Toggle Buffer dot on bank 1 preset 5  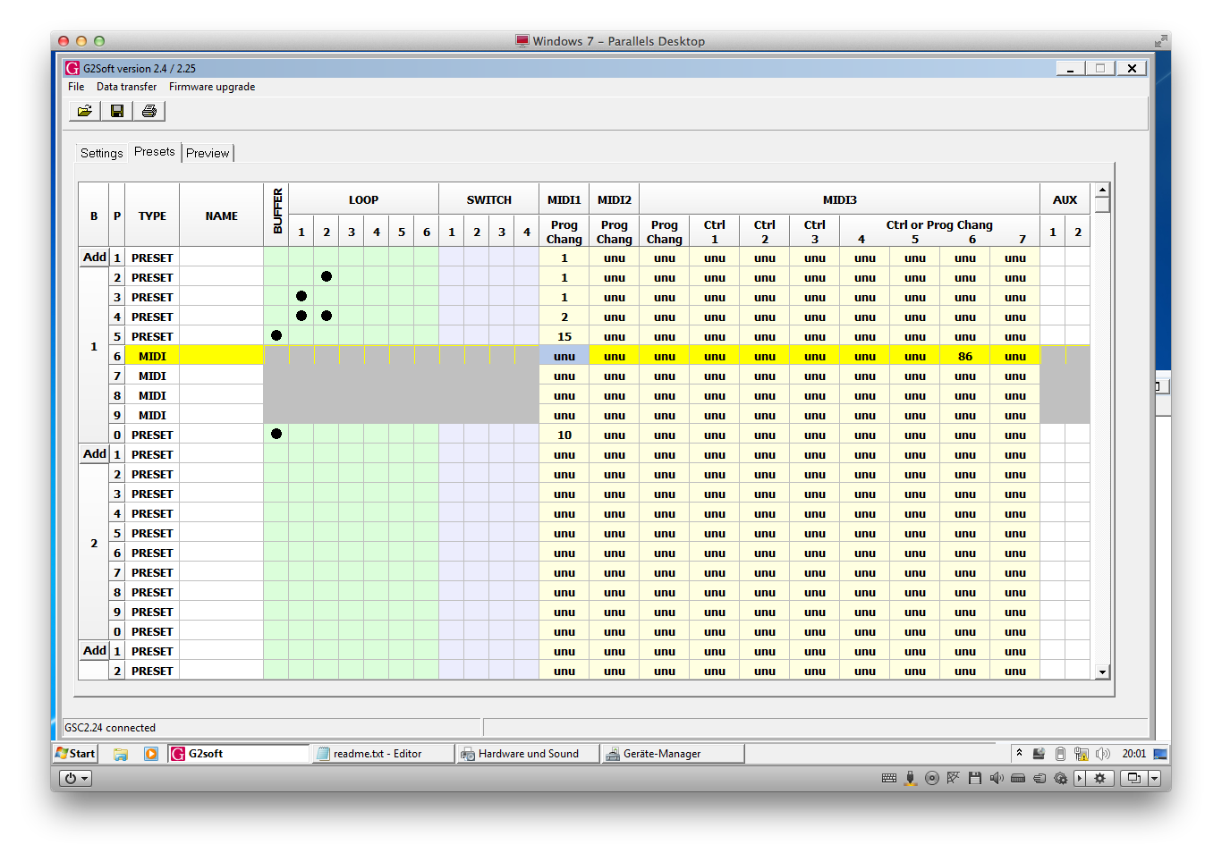point(276,336)
